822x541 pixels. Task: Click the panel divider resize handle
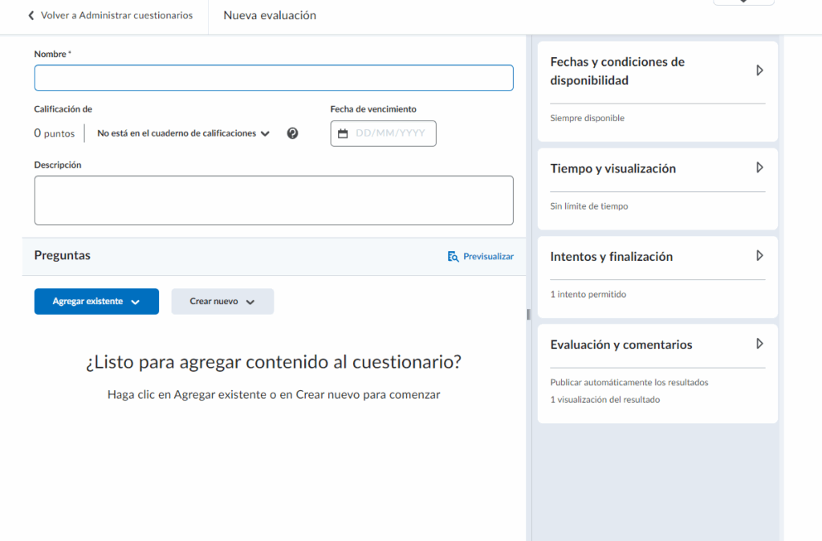point(528,314)
